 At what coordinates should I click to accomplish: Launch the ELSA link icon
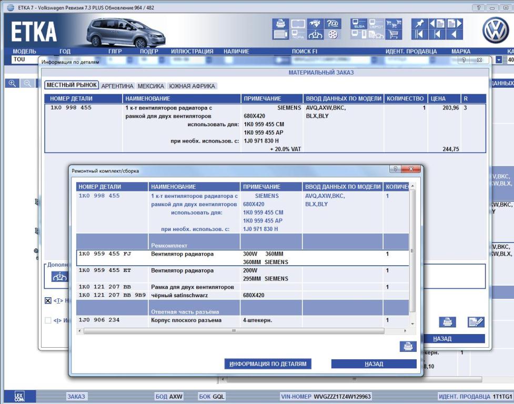pos(359,24)
